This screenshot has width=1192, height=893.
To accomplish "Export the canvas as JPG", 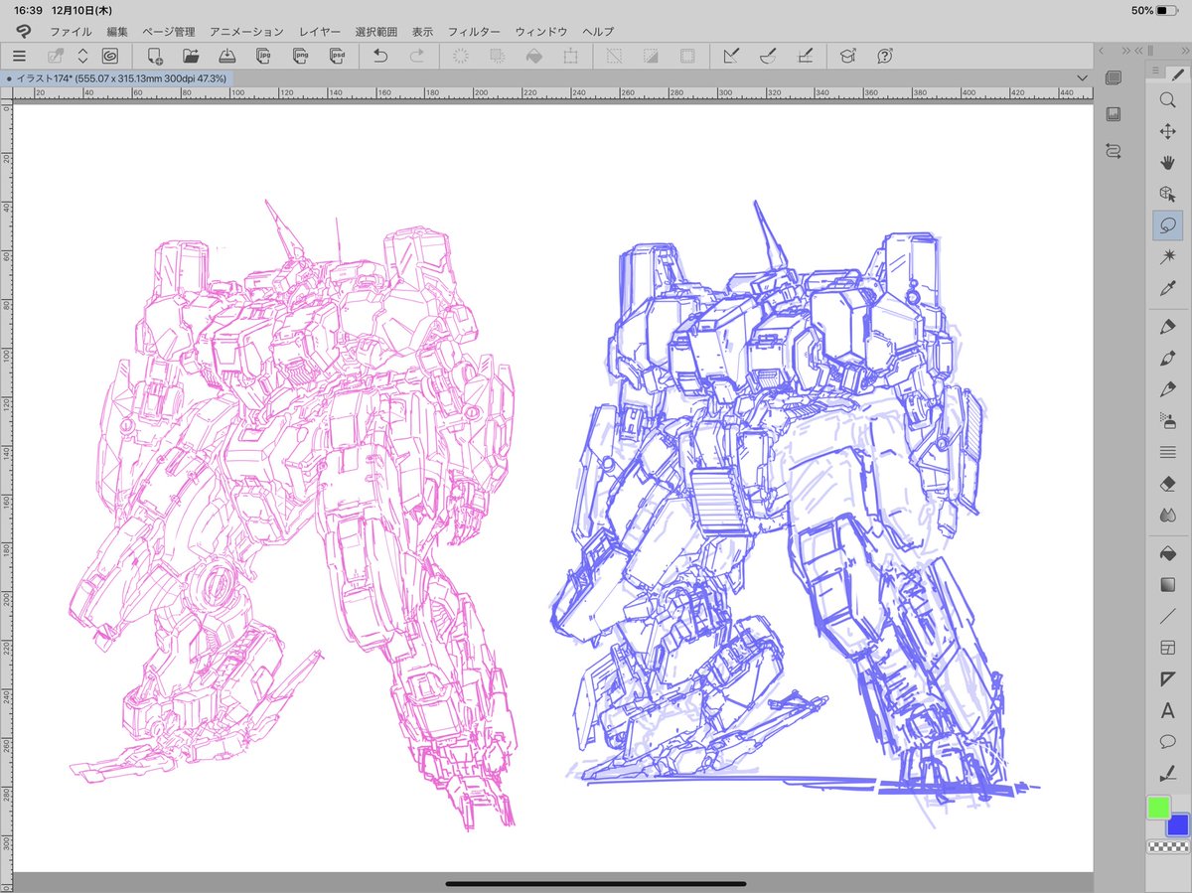I will [x=263, y=57].
